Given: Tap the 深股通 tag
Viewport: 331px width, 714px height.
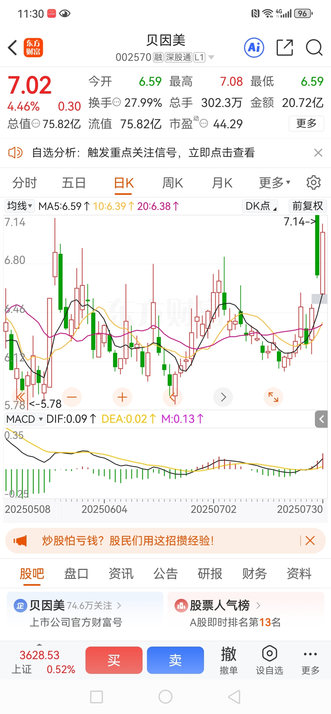Looking at the screenshot, I should click(178, 57).
